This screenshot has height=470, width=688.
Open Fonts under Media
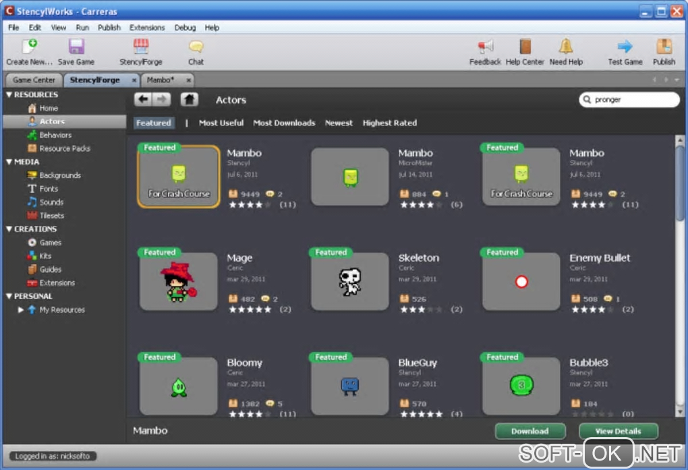point(49,189)
